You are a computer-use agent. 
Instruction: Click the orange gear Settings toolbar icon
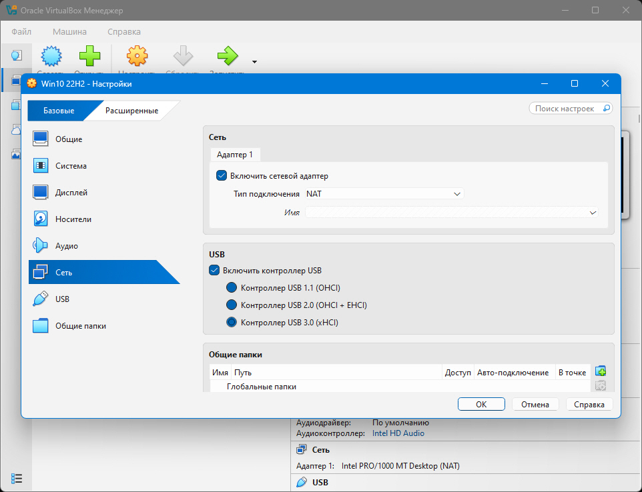(x=137, y=56)
